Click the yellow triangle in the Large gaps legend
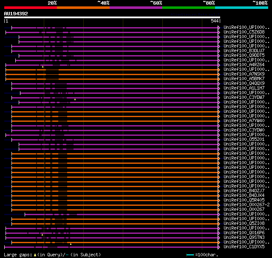The height and width of the screenshot is (258, 272). click(x=35, y=255)
